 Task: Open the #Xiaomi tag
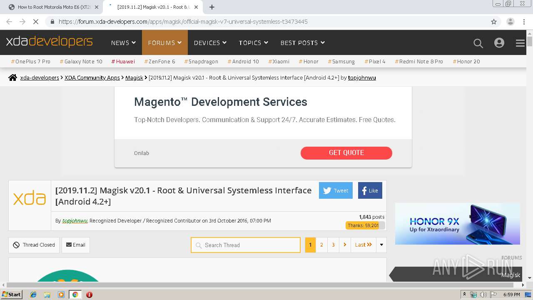(279, 61)
